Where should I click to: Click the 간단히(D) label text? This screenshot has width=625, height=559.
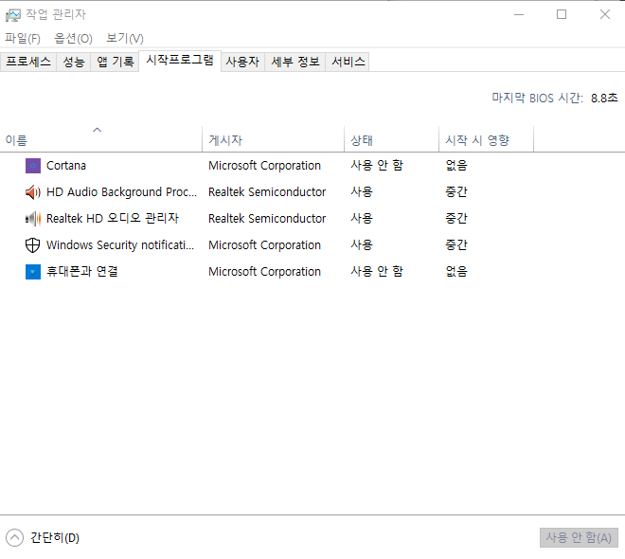[55, 538]
